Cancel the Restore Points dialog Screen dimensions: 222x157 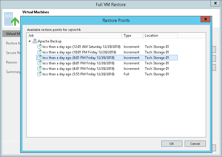[x=195, y=143]
